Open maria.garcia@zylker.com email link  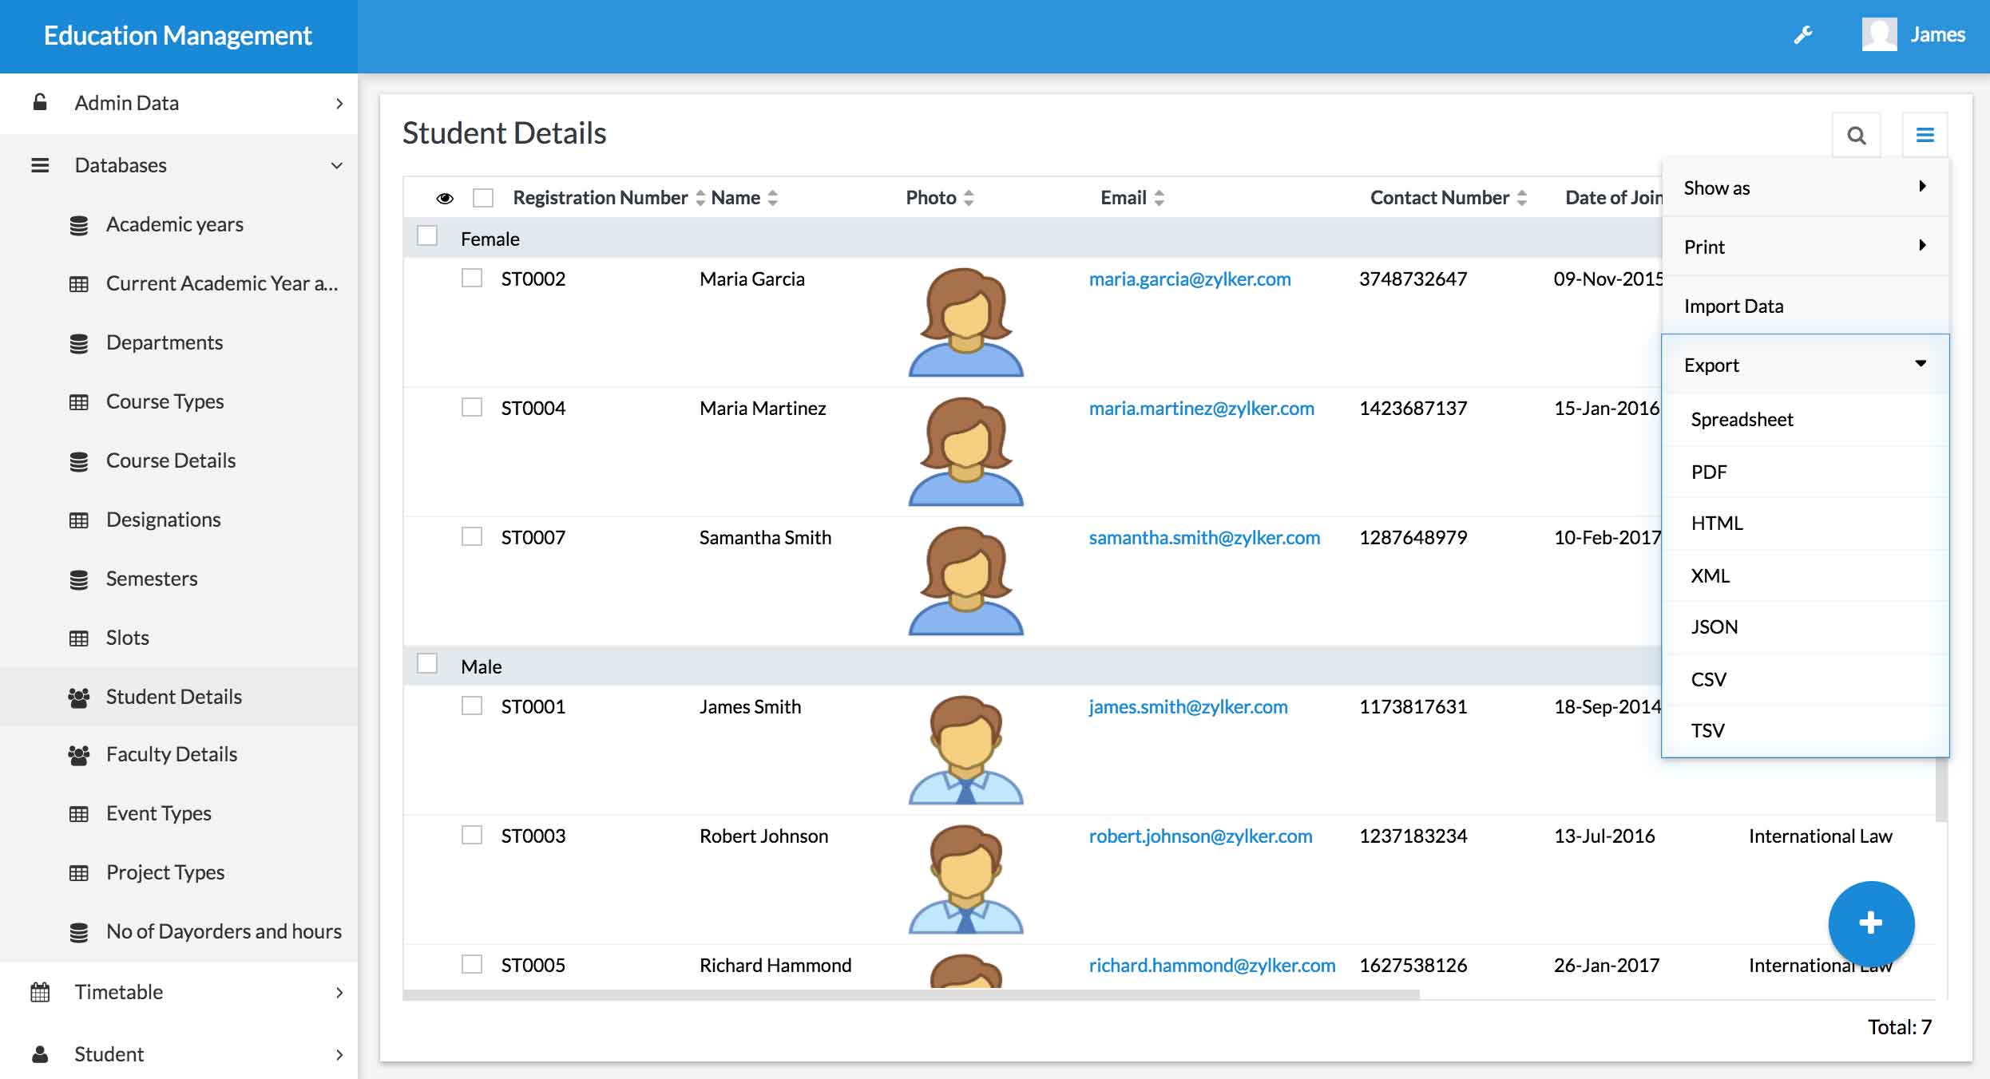click(1189, 279)
